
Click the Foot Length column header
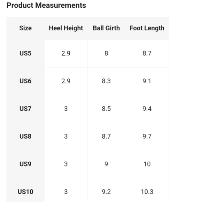[x=147, y=28]
